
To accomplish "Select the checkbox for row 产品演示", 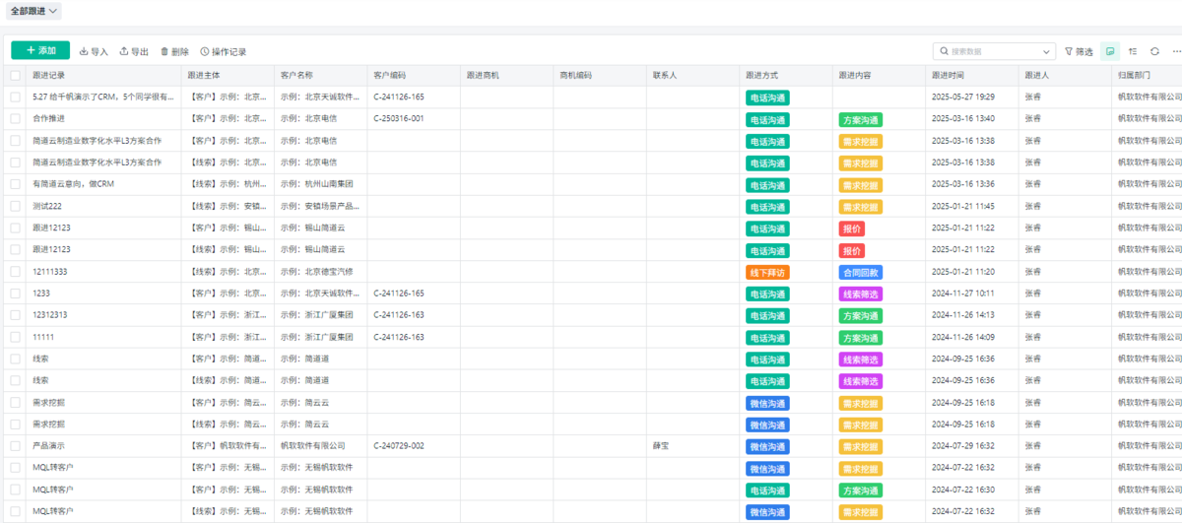I will pyautogui.click(x=15, y=446).
